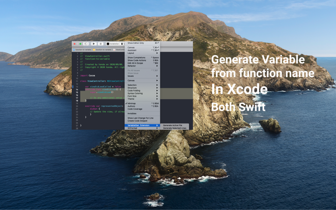Click the Stop button in Xcode toolbar
Viewport: 336px width, 210px height.
point(100,44)
